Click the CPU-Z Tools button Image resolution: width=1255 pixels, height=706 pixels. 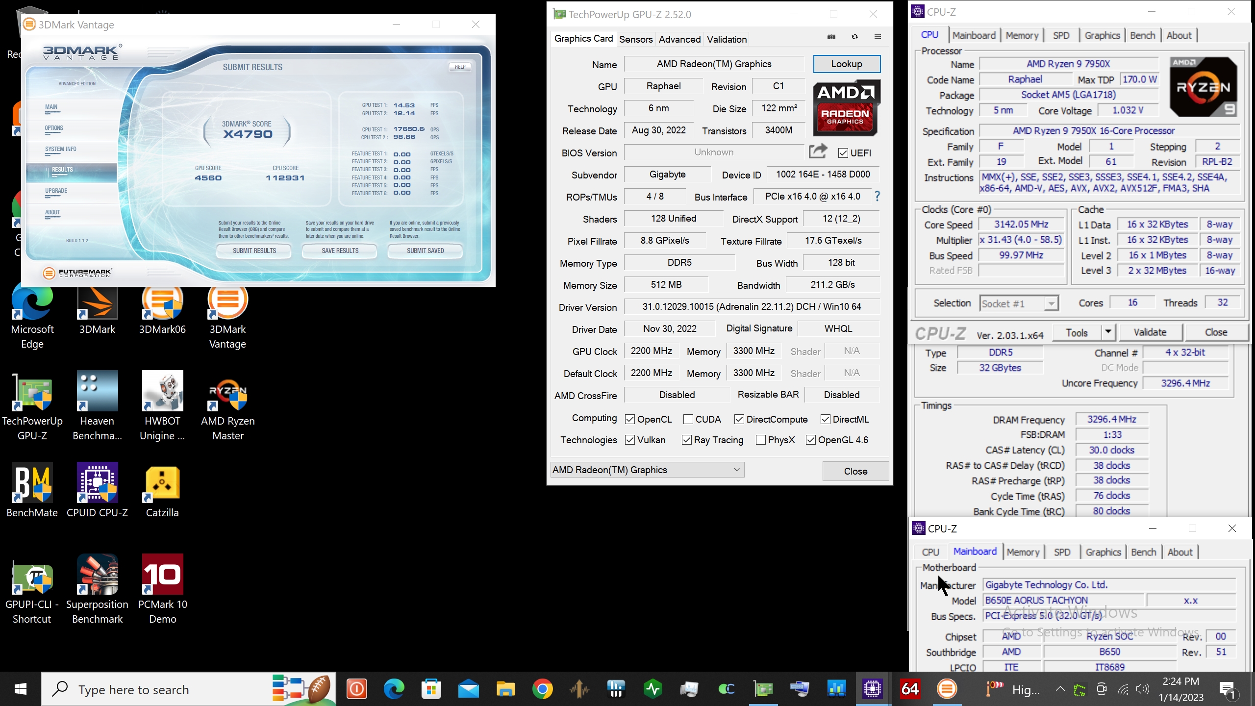[1077, 332]
